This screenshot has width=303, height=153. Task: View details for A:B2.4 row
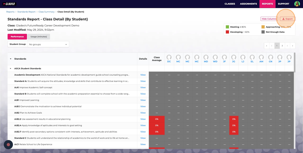[x=143, y=125]
